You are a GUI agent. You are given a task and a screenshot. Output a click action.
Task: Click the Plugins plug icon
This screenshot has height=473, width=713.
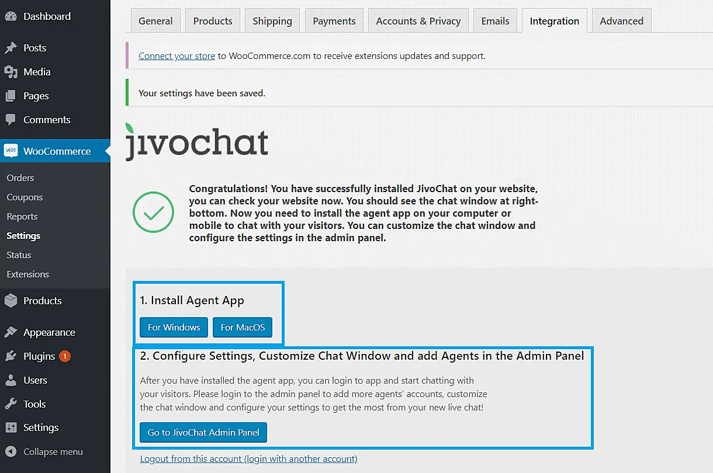point(11,356)
